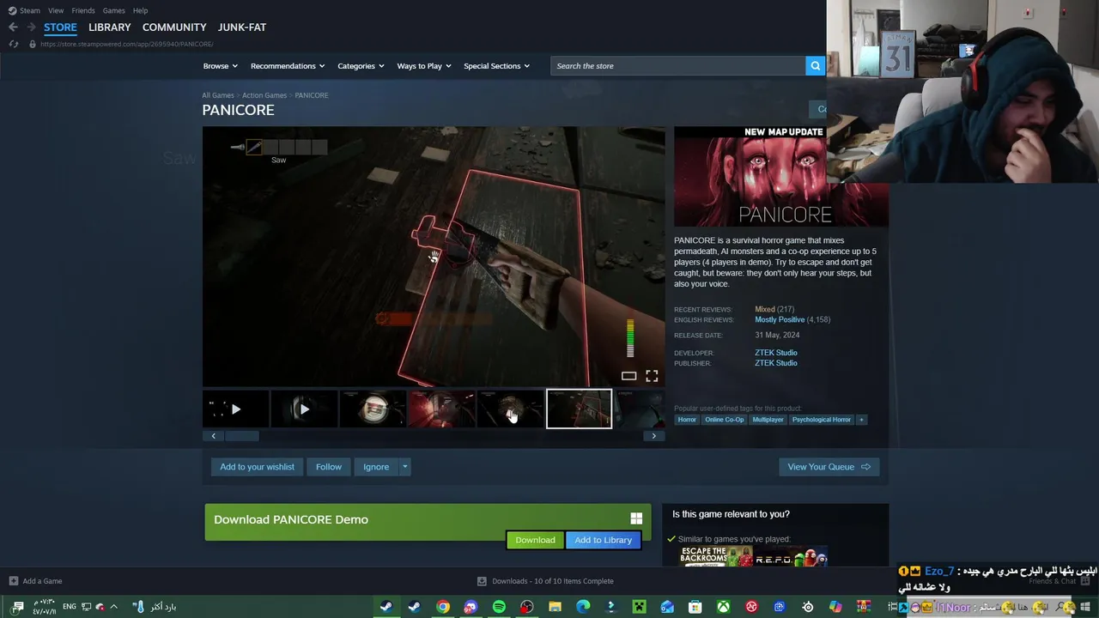The image size is (1099, 618).
Task: Open File Explorer from the taskbar
Action: [x=555, y=607]
